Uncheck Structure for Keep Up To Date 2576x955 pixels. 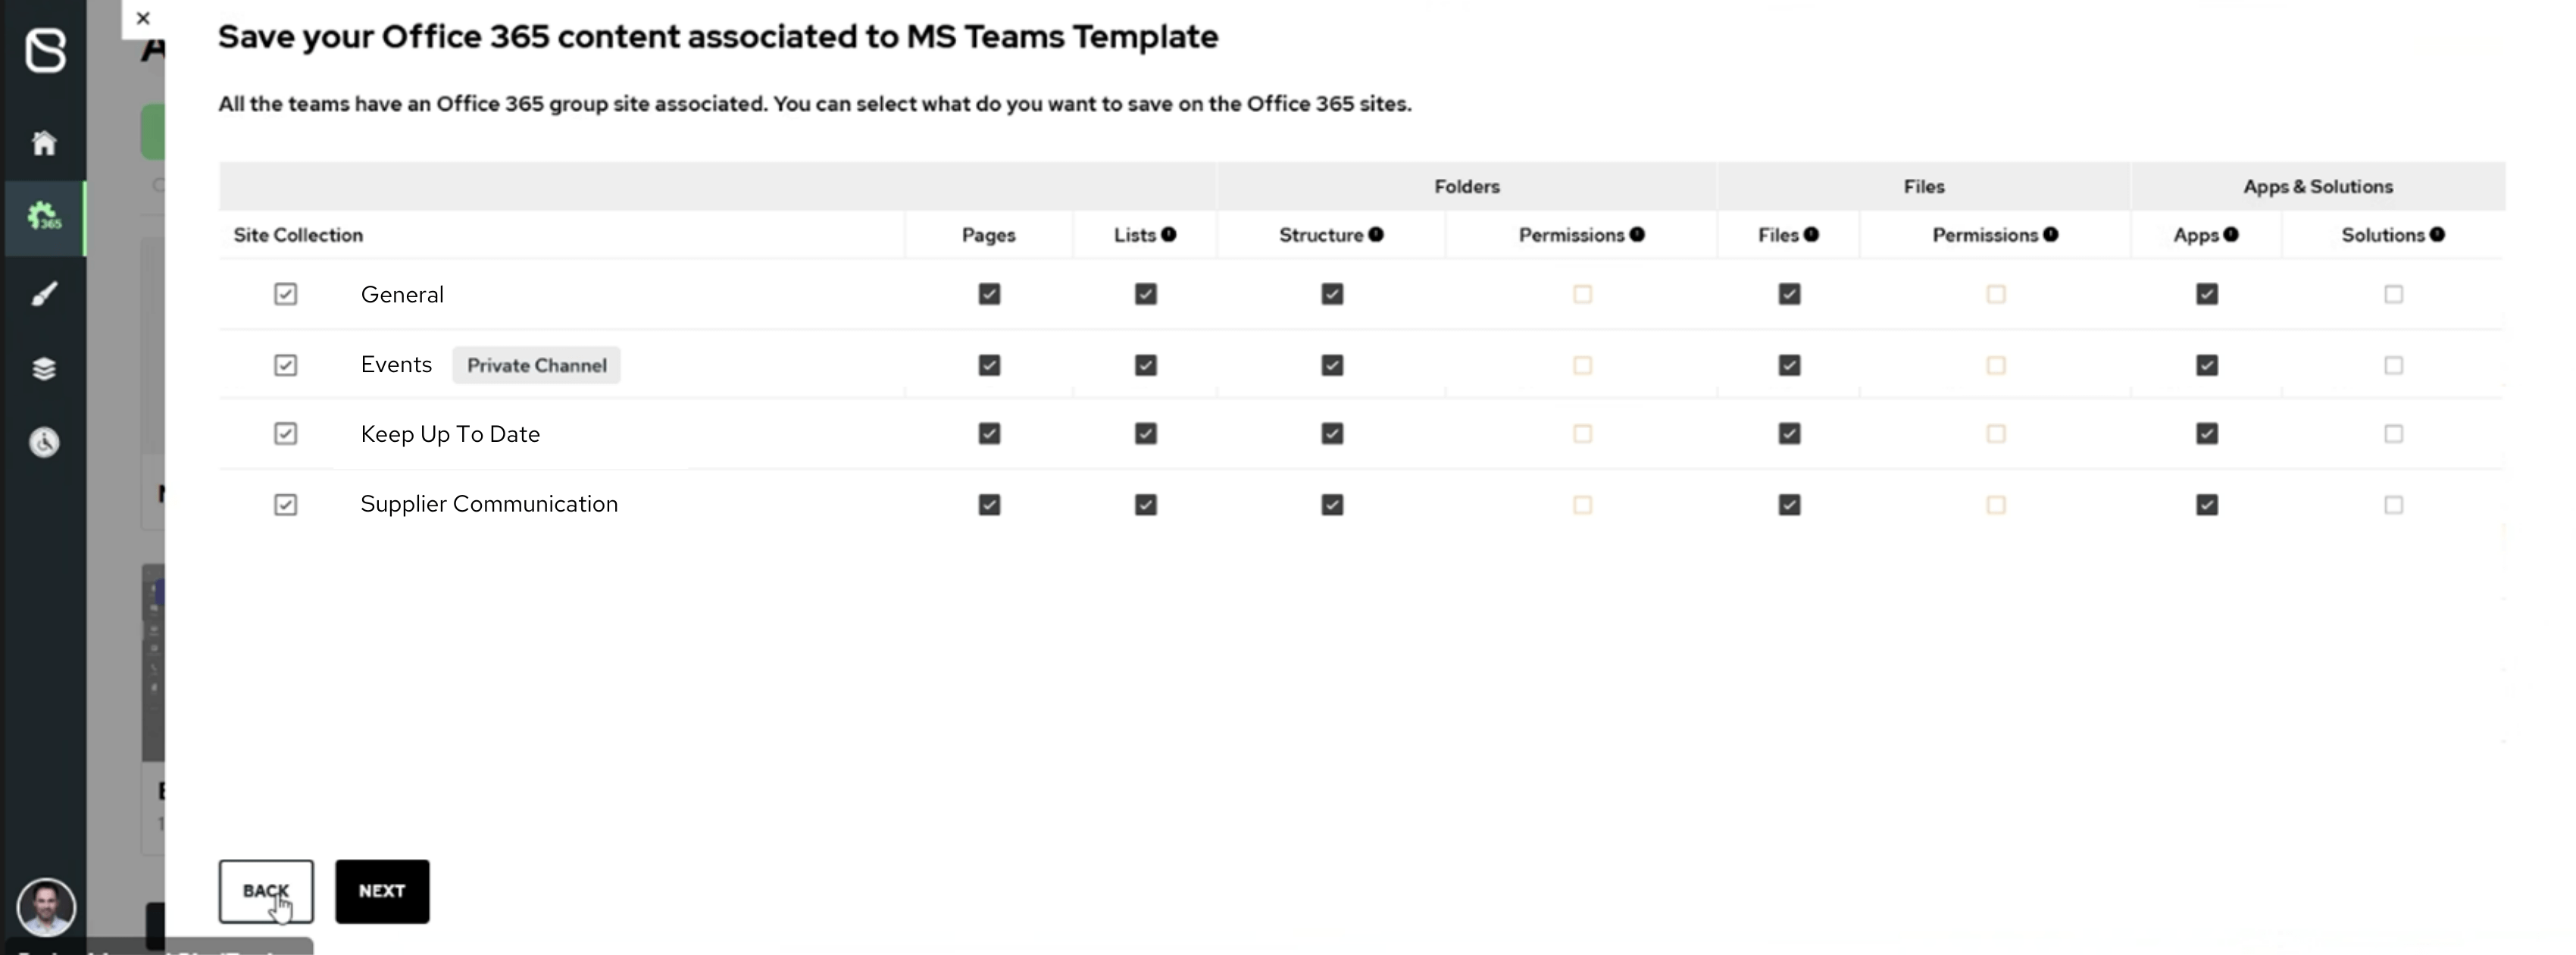pos(1332,433)
